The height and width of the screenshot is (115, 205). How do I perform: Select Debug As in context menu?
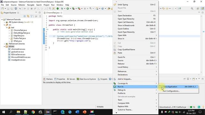(135, 90)
